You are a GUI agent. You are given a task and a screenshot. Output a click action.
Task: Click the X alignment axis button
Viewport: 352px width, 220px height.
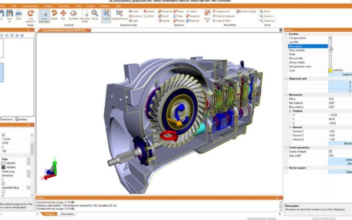pyautogui.click(x=340, y=83)
